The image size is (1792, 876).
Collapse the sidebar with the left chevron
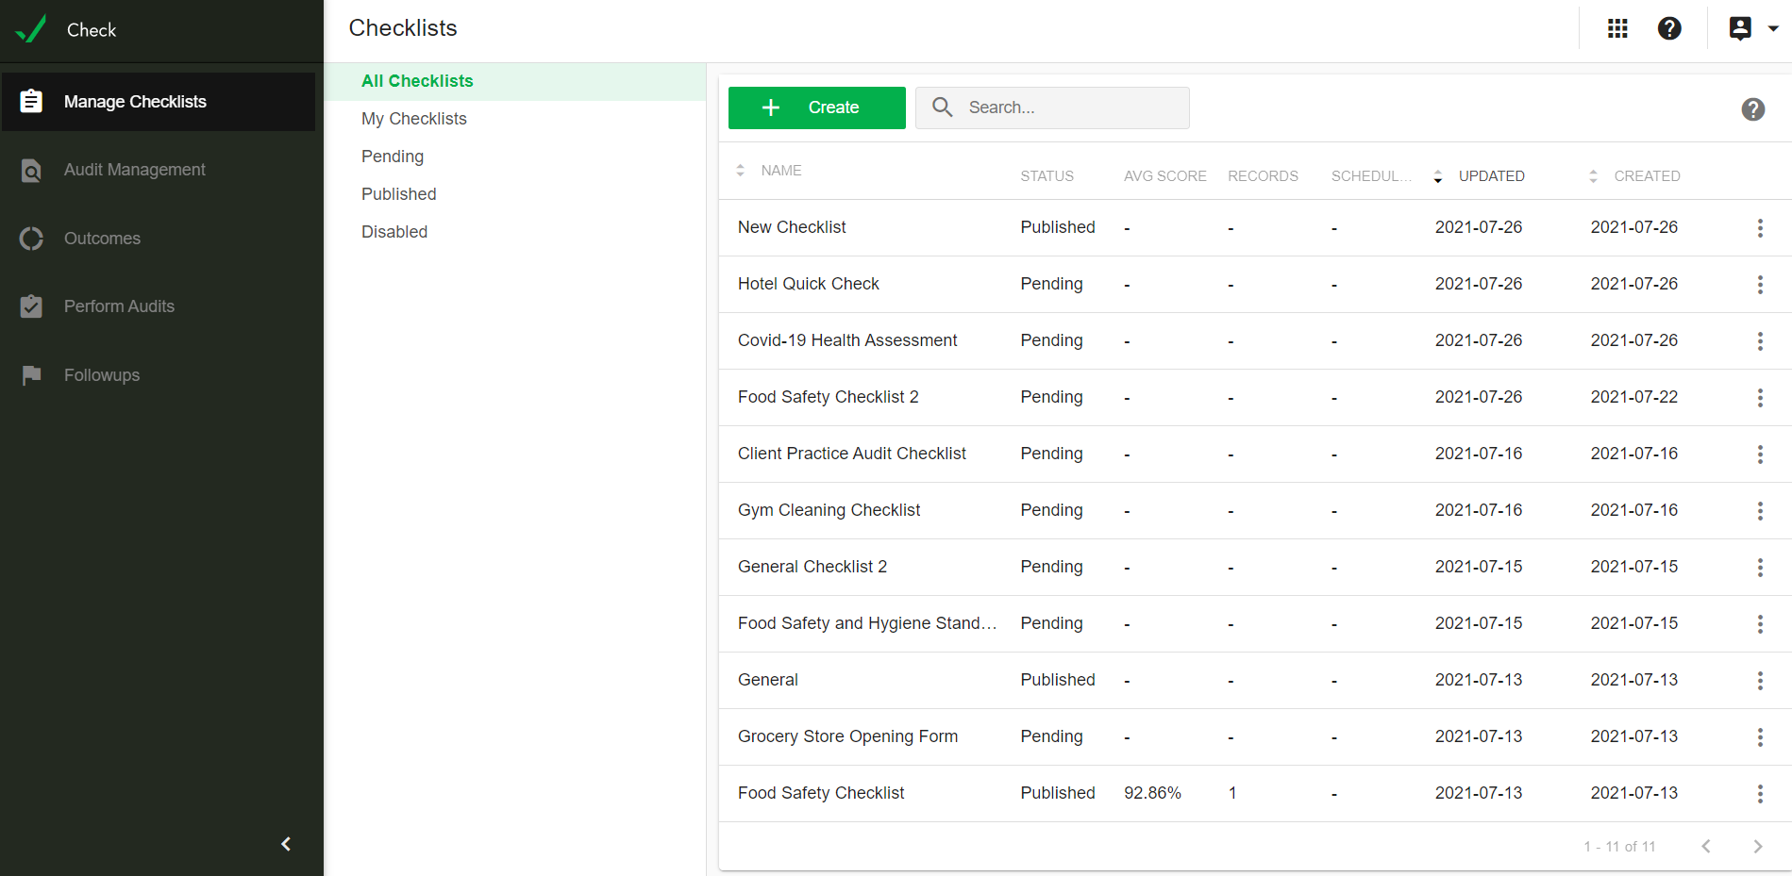click(286, 844)
